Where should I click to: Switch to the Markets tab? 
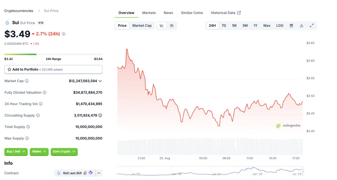click(149, 13)
